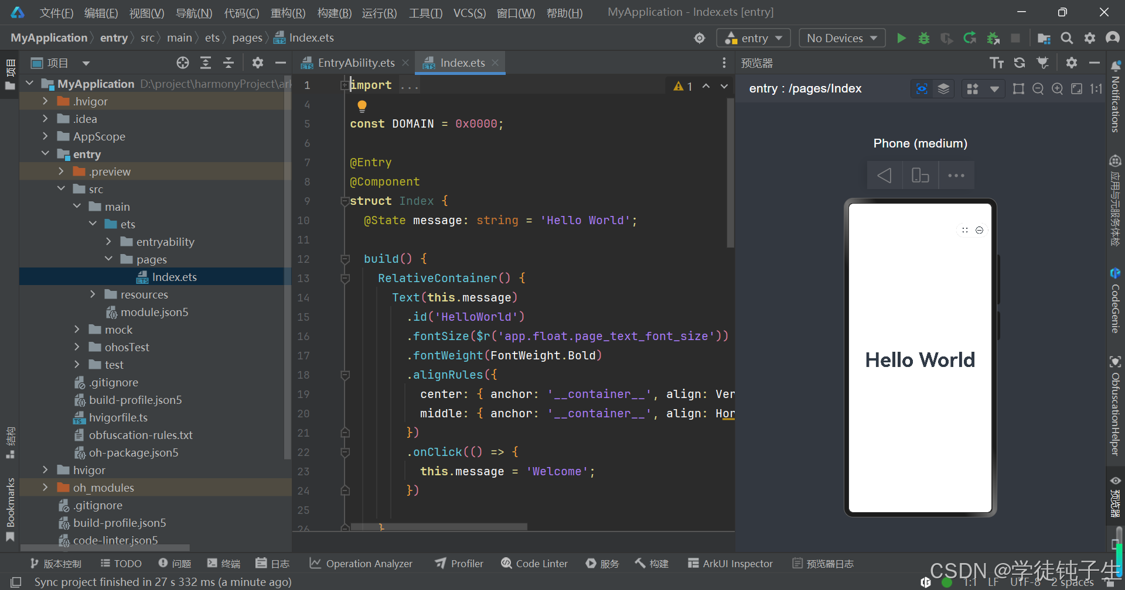The height and width of the screenshot is (590, 1125).
Task: Open the TODO tool window
Action: pos(121,564)
